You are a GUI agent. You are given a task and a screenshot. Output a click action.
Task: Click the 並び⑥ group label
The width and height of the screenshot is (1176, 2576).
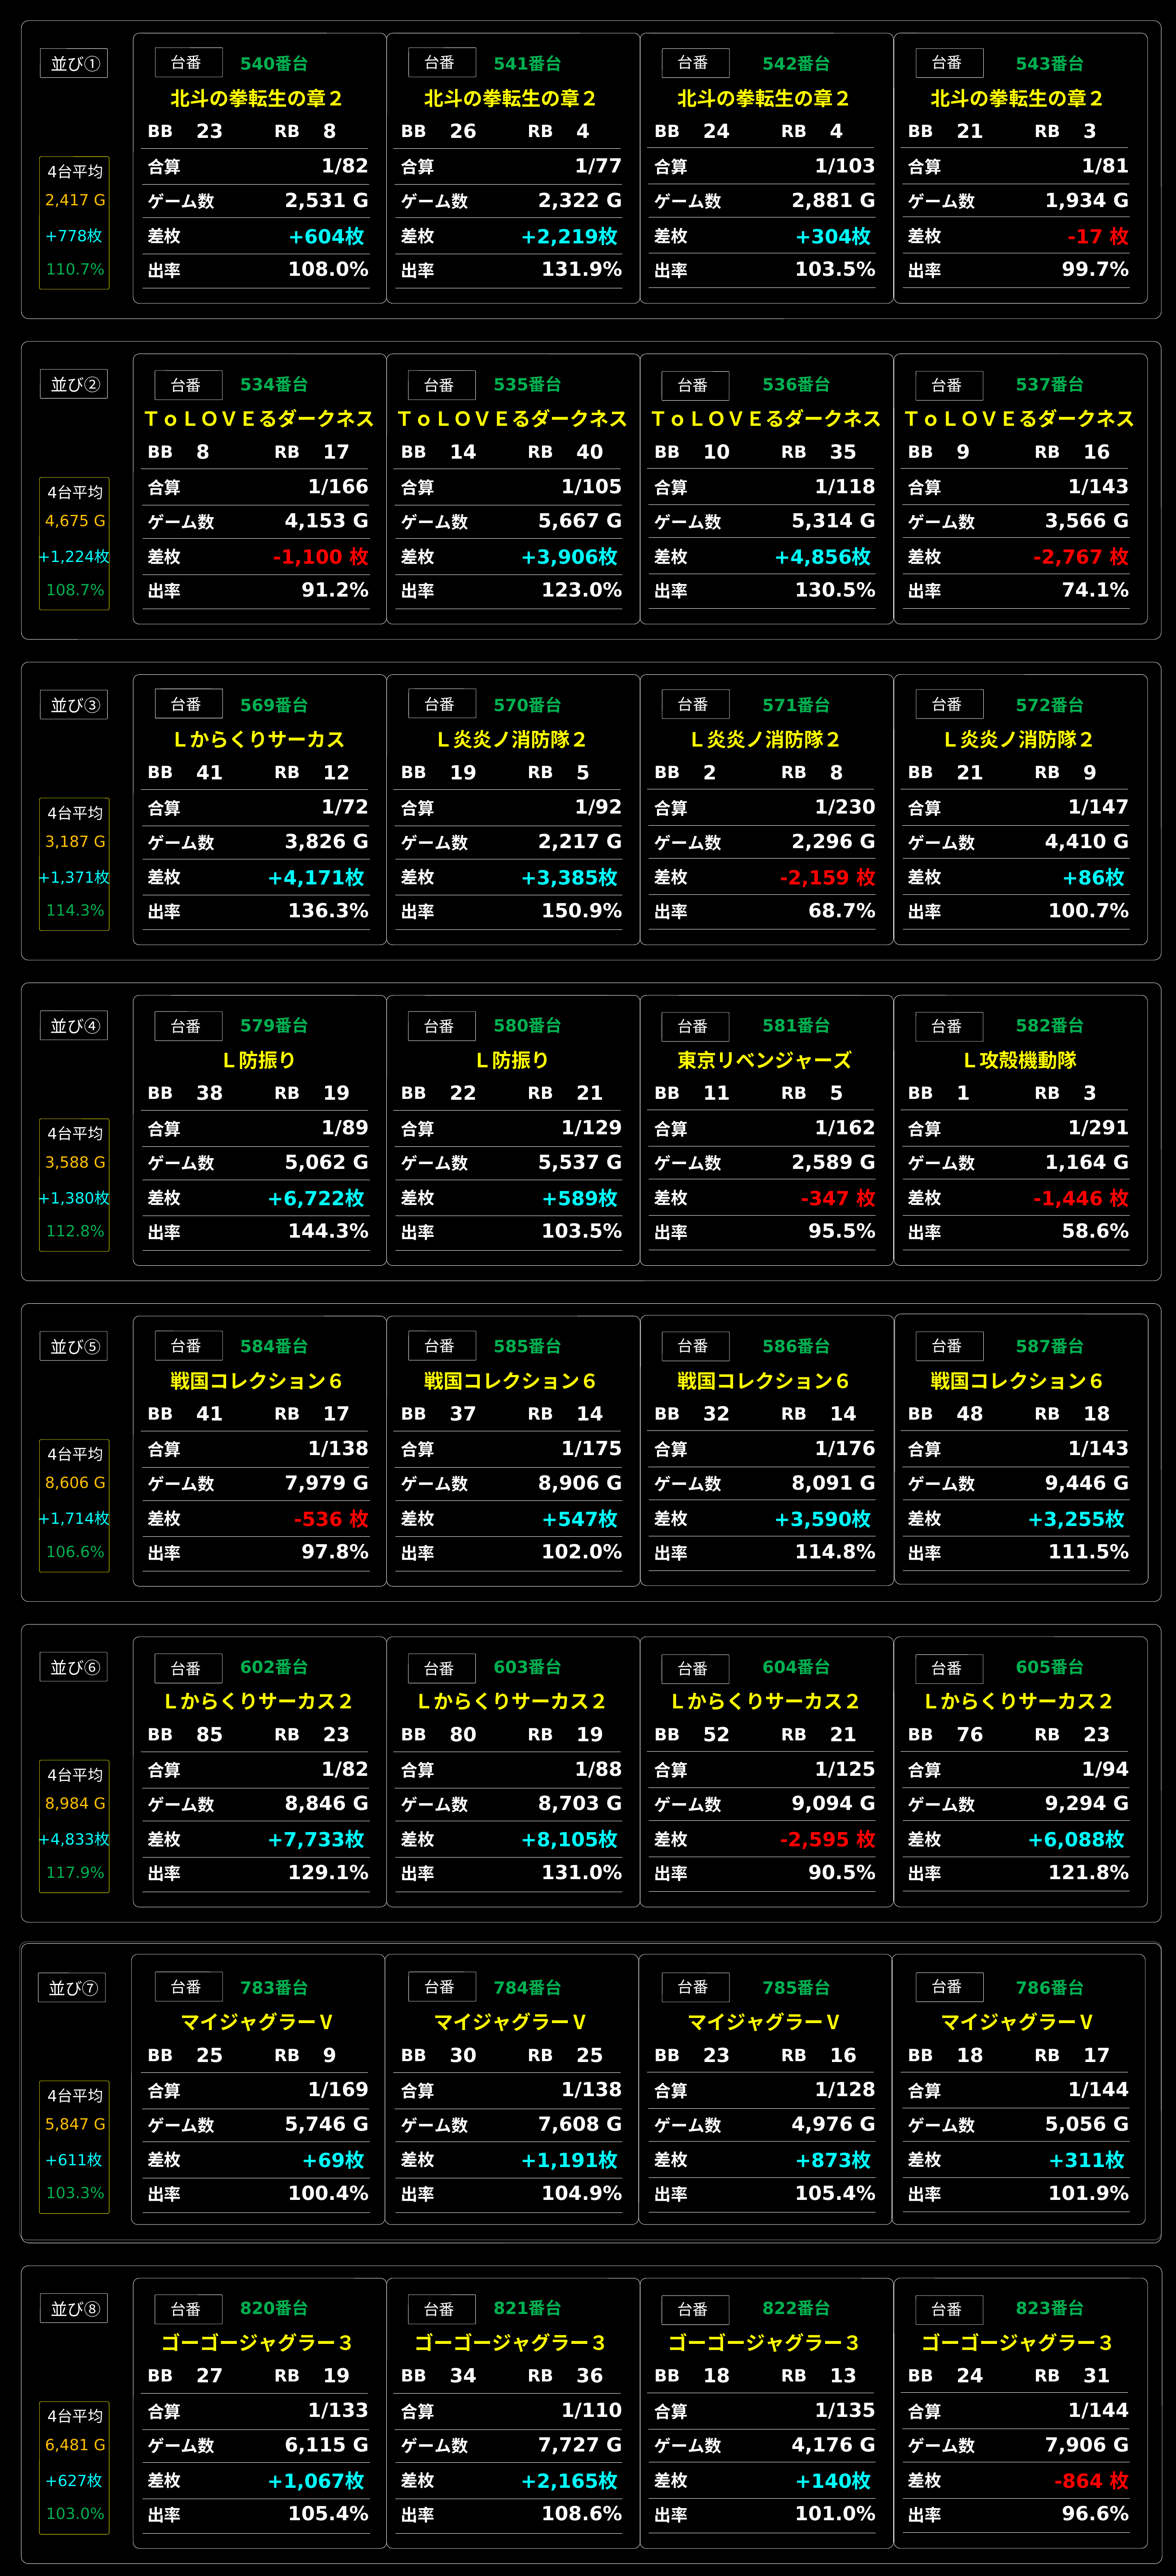(x=74, y=1667)
